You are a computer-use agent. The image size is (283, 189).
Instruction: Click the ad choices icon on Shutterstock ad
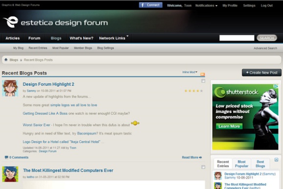276,86
